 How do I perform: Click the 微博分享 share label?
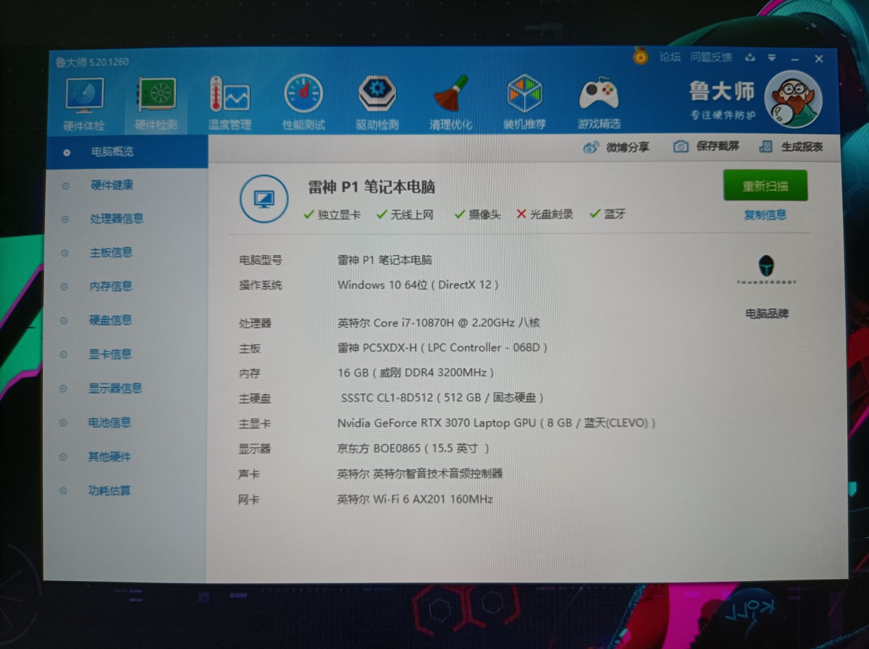pos(627,148)
